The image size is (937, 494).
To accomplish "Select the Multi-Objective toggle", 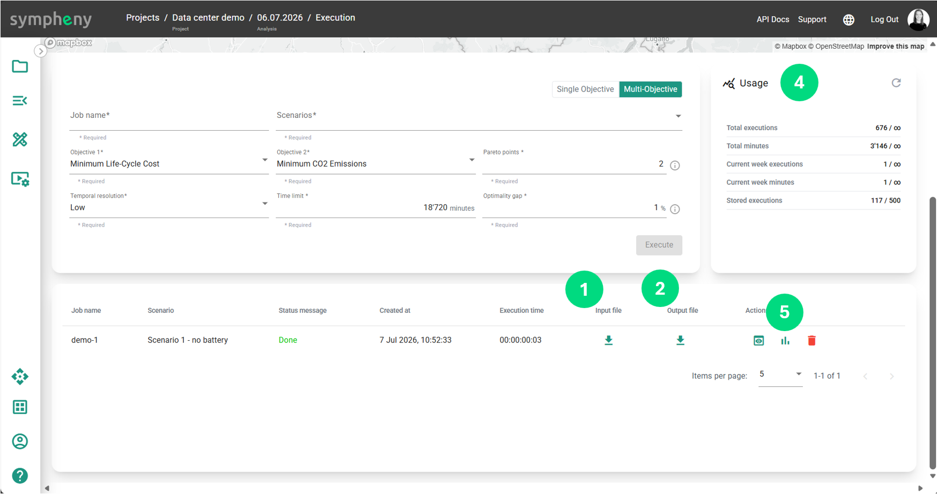I will [650, 89].
